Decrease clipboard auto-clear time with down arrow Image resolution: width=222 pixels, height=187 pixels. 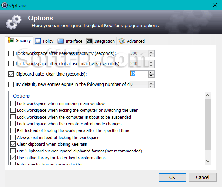pyautogui.click(x=151, y=76)
